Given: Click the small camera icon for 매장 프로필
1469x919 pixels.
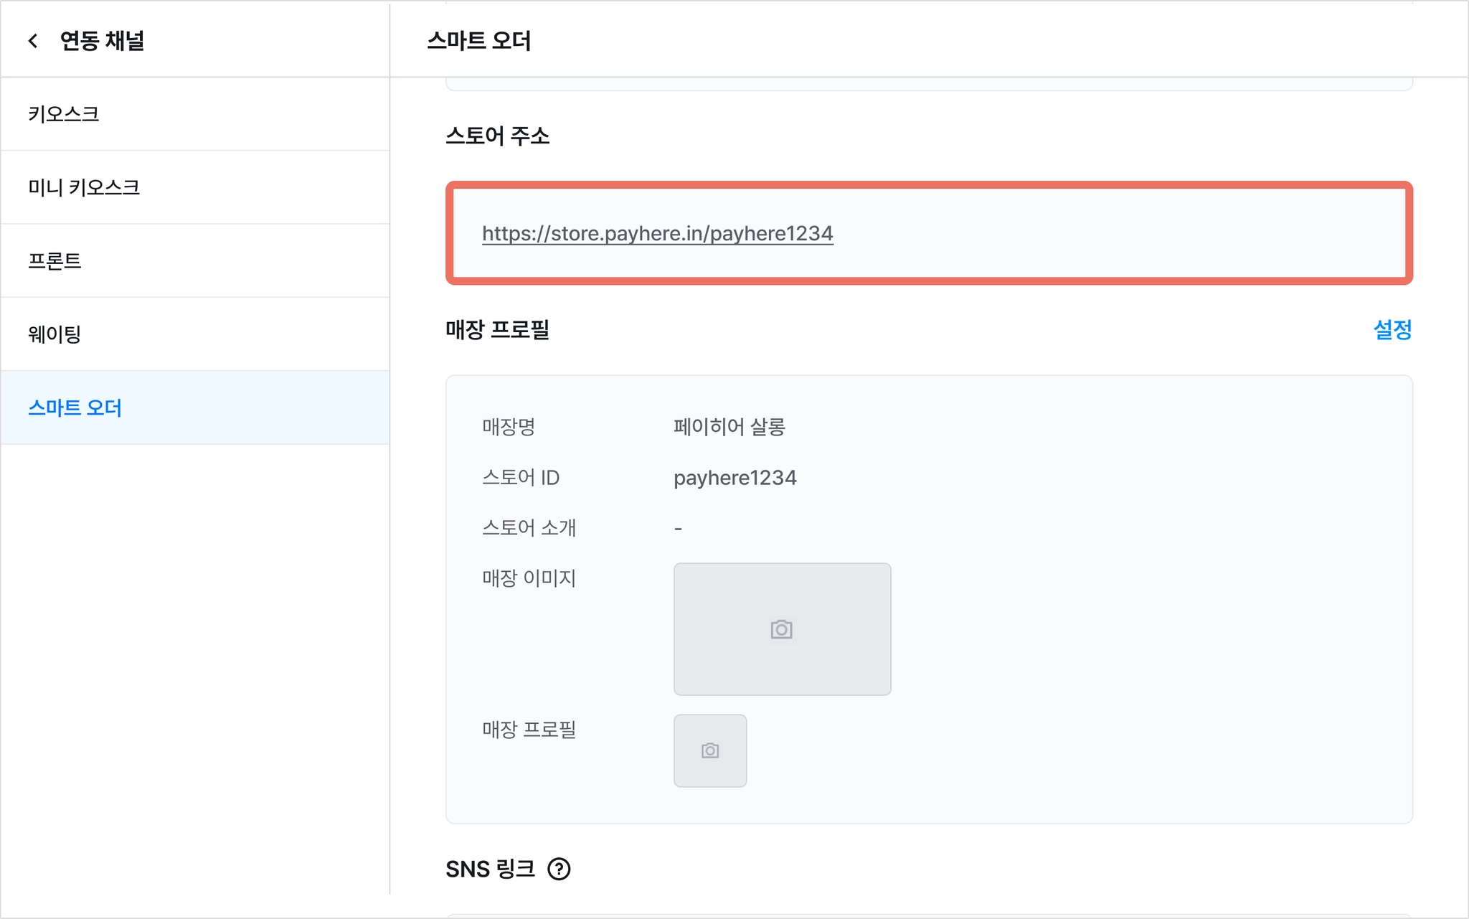Looking at the screenshot, I should point(710,750).
